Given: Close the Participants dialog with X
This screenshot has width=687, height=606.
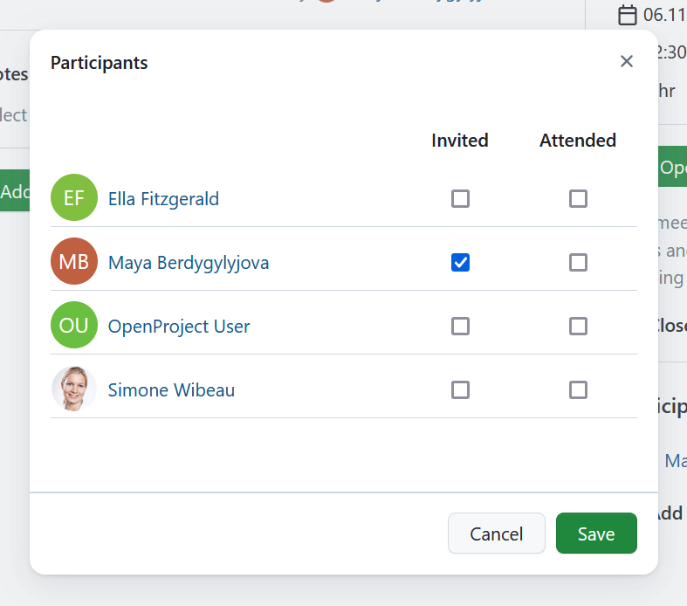Looking at the screenshot, I should point(626,61).
